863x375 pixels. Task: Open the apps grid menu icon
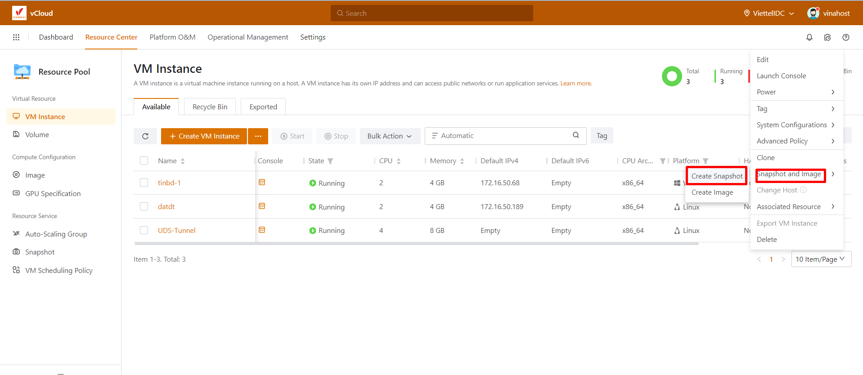[x=16, y=37]
